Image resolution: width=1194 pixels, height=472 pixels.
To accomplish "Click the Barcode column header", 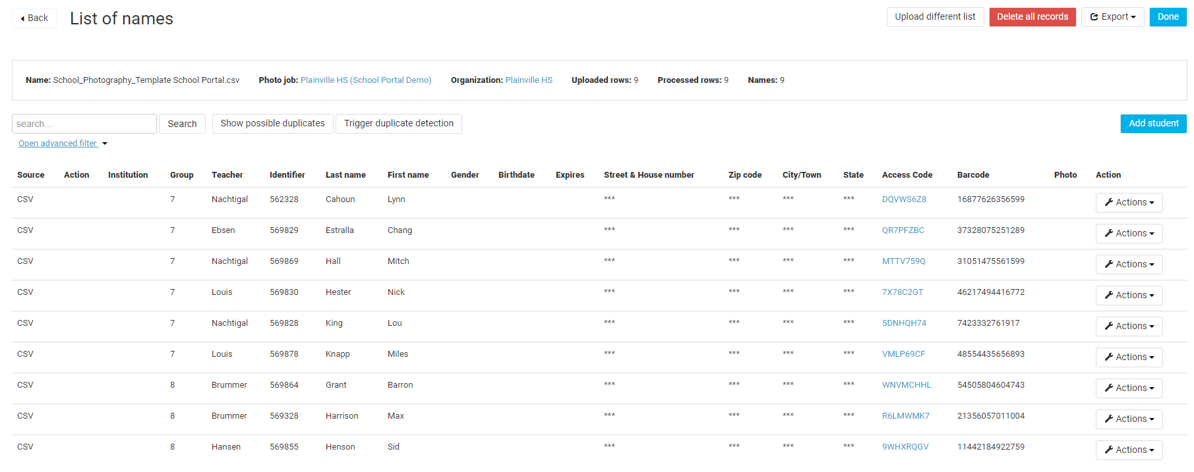I will (x=973, y=175).
